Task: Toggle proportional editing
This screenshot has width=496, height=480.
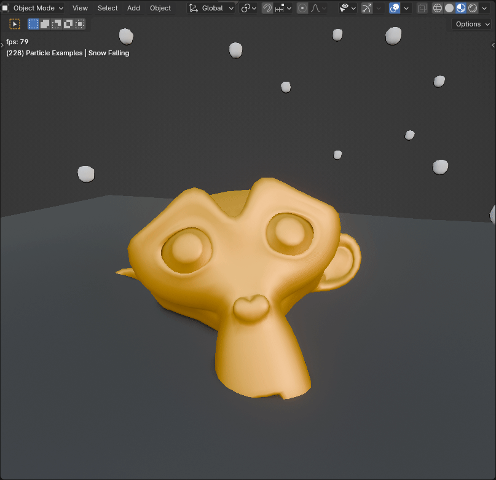Action: (302, 8)
